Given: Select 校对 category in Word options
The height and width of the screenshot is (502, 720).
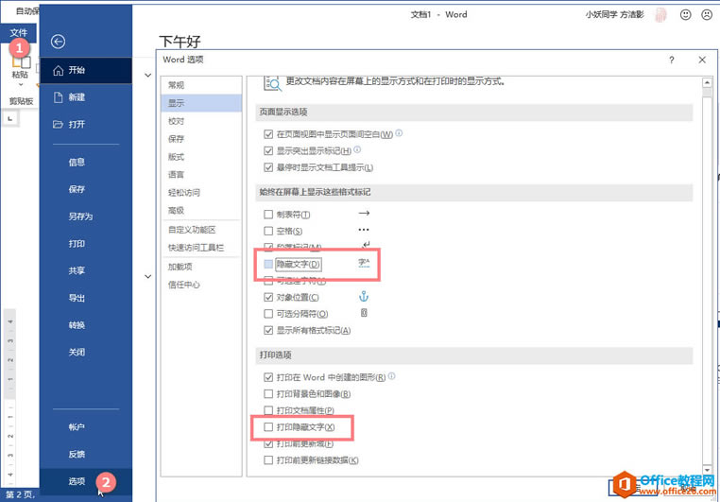Looking at the screenshot, I should 201,121.
